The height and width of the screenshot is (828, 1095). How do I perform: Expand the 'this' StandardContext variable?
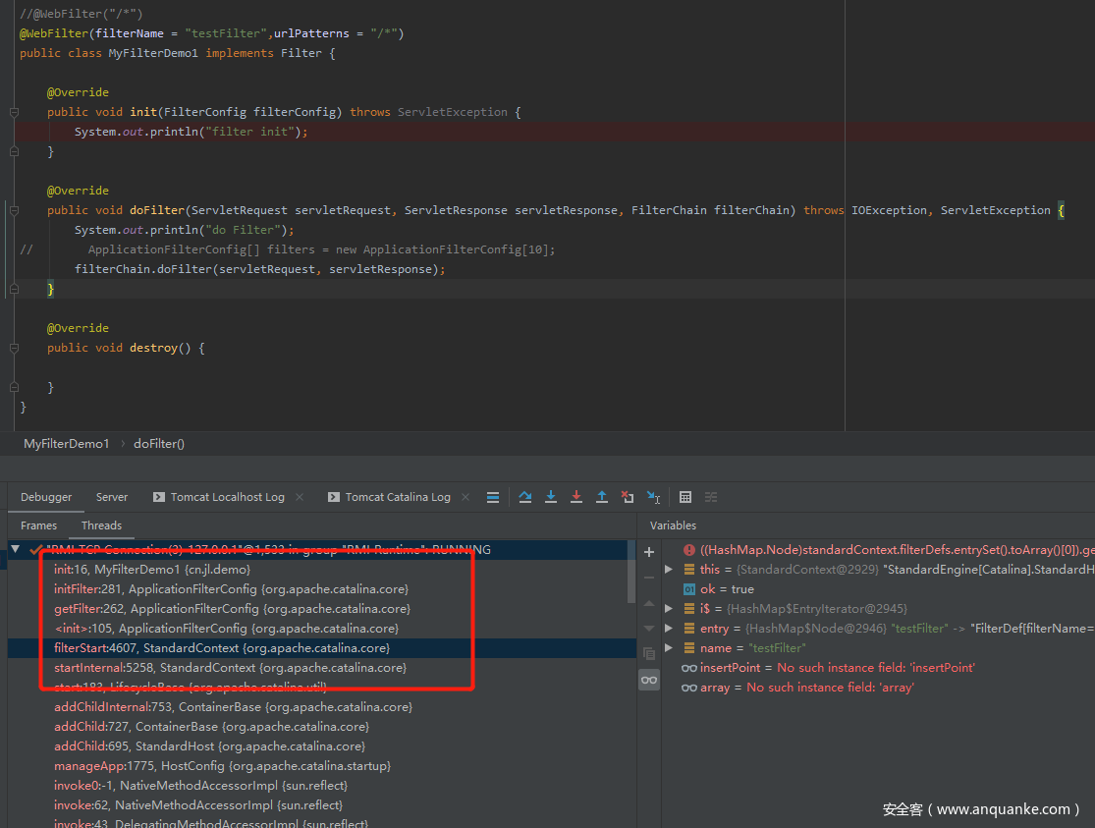669,570
